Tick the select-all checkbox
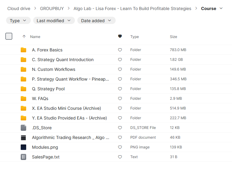 [x=9, y=36]
